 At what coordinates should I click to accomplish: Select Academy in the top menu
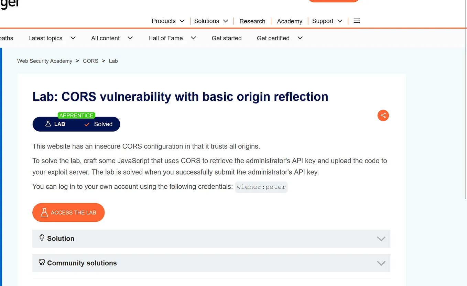[290, 21]
